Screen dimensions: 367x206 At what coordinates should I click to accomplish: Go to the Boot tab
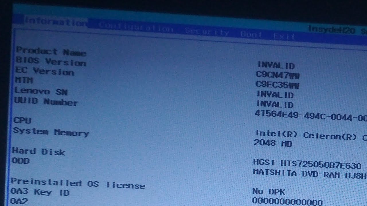(251, 35)
